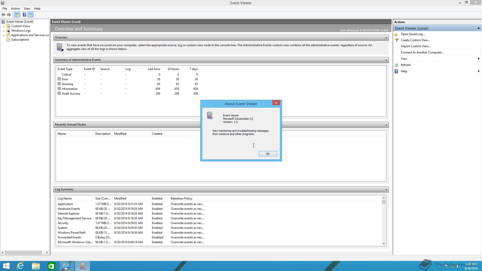The width and height of the screenshot is (482, 271).
Task: Click the Subscriptions icon in the tree
Action: tap(8, 40)
